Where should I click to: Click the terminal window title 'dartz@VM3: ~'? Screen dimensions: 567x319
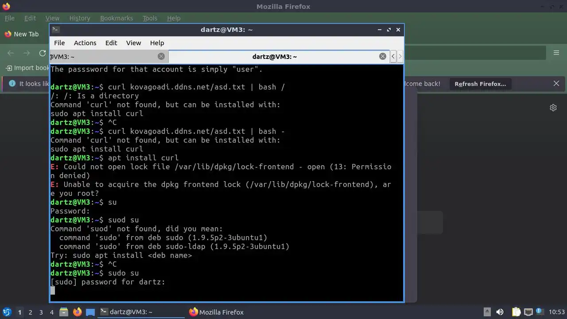click(226, 30)
